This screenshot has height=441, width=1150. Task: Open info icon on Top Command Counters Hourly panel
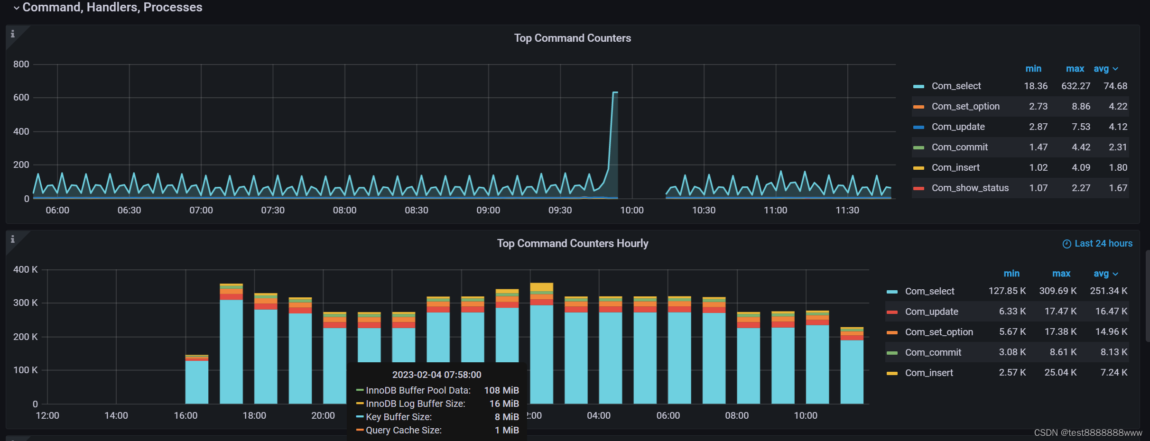(13, 239)
